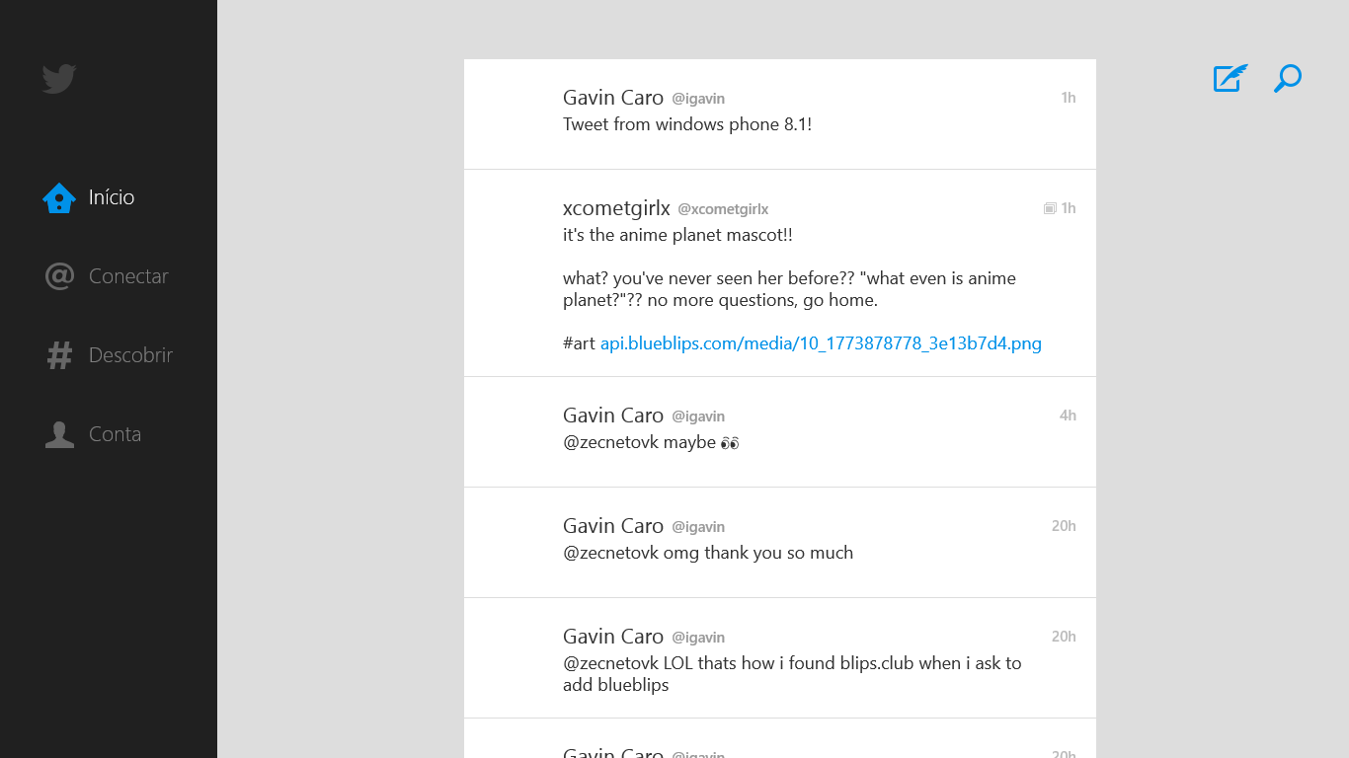Click the Twitter bird logo
The height and width of the screenshot is (758, 1349).
click(59, 79)
